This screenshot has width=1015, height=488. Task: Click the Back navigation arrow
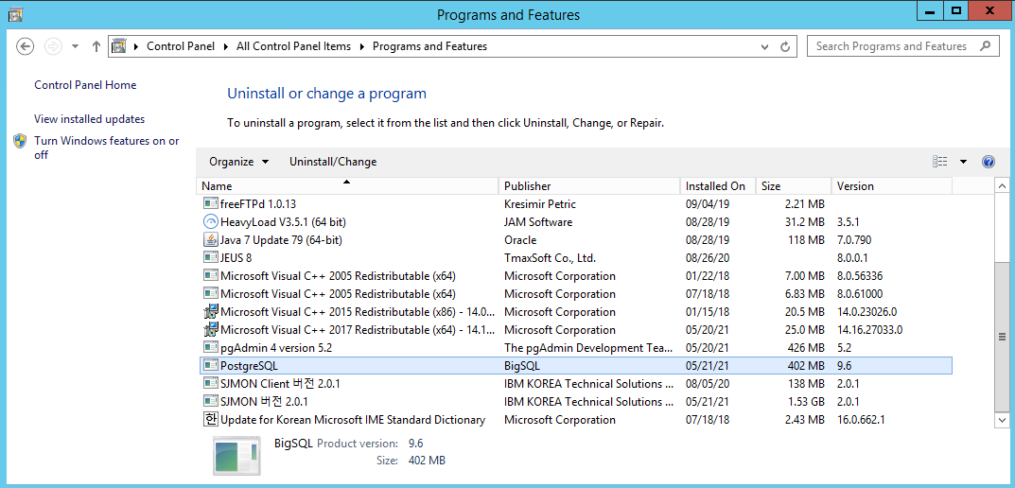[x=26, y=46]
